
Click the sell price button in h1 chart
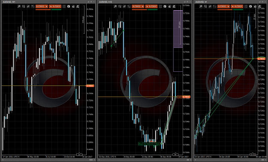(x=223, y=6)
